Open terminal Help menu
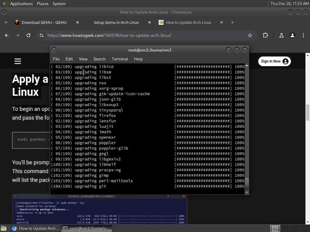The width and height of the screenshot is (310, 232). (x=138, y=59)
